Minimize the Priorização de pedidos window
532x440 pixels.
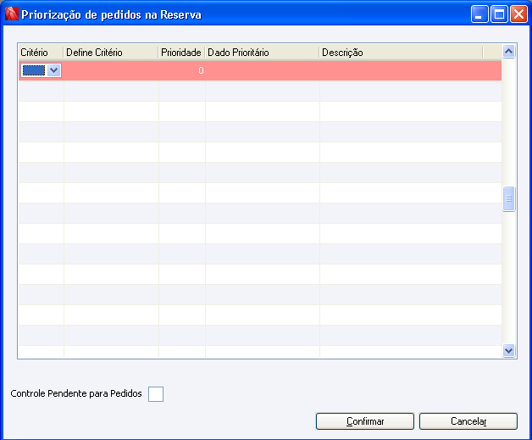[x=479, y=14]
